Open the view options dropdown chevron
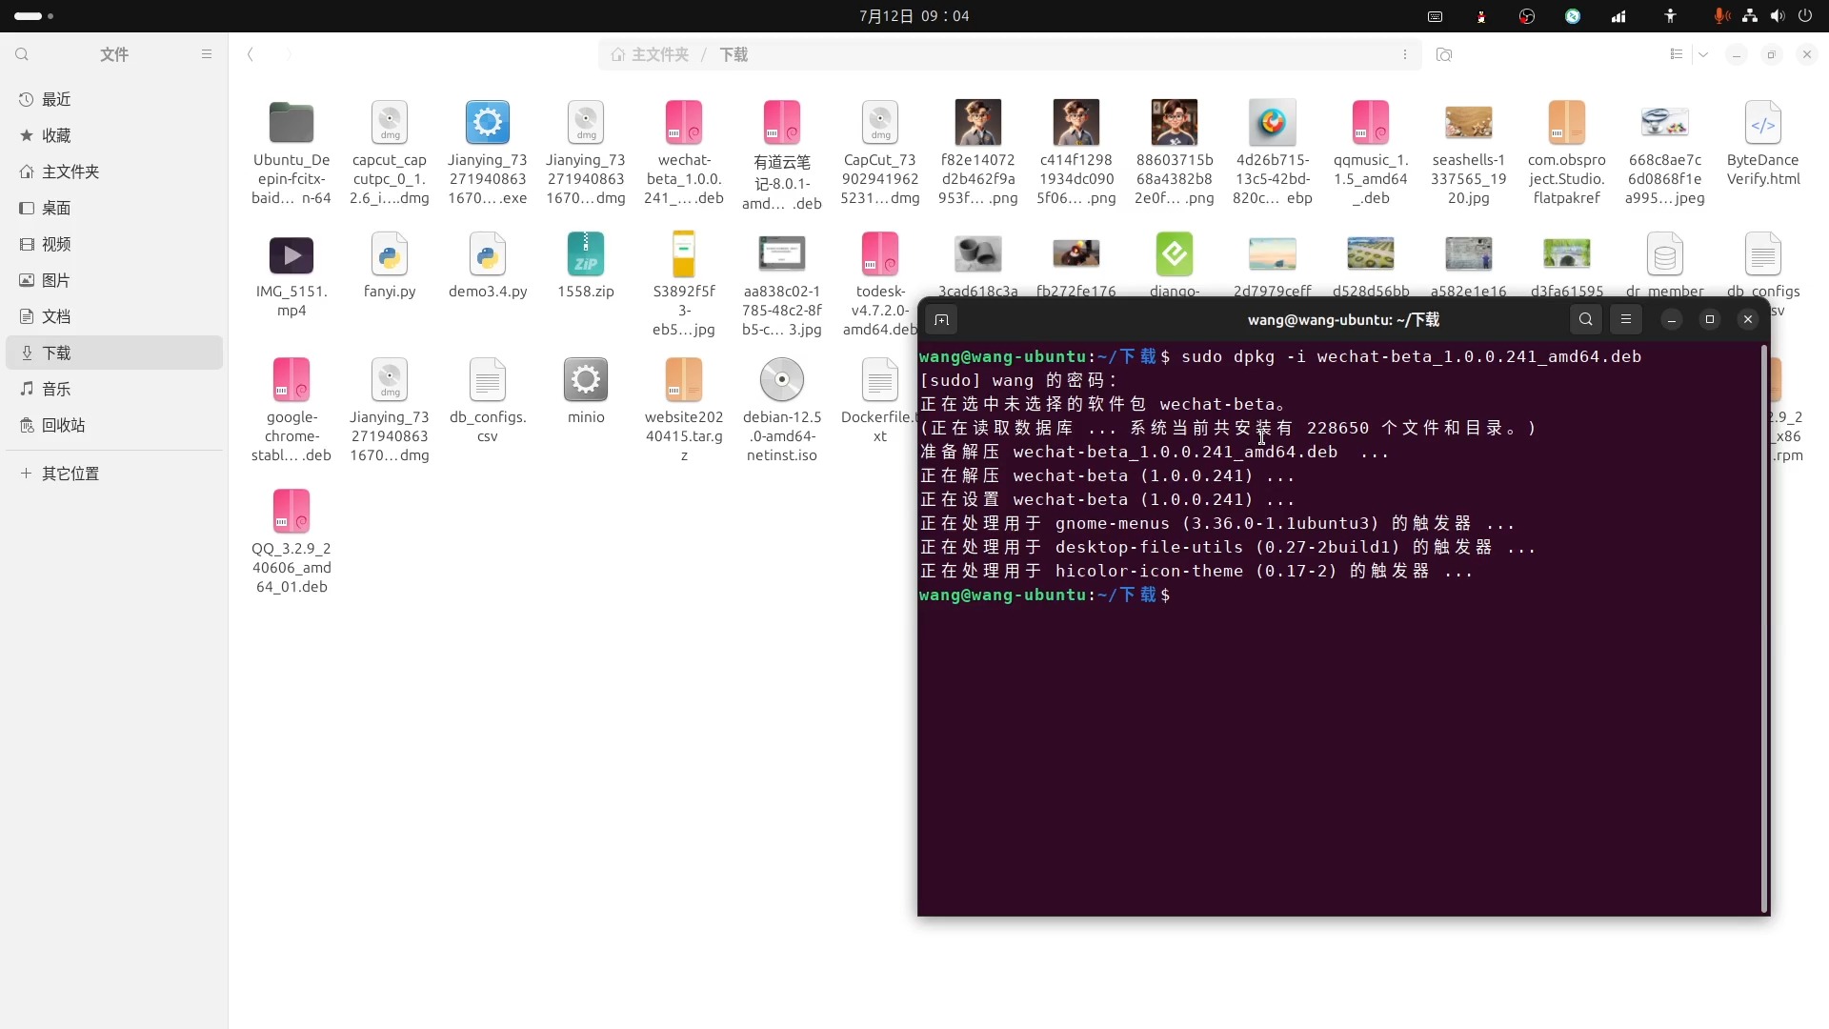Viewport: 1829px width, 1029px height. coord(1704,54)
